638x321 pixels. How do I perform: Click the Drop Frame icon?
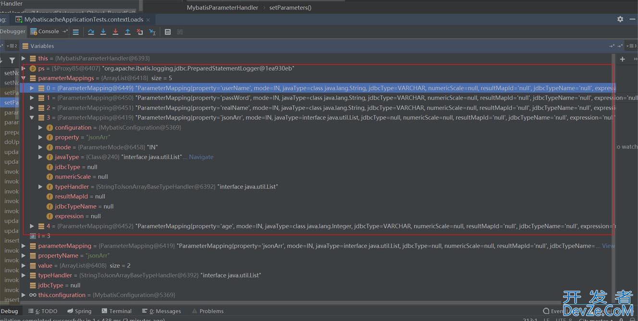click(x=140, y=32)
